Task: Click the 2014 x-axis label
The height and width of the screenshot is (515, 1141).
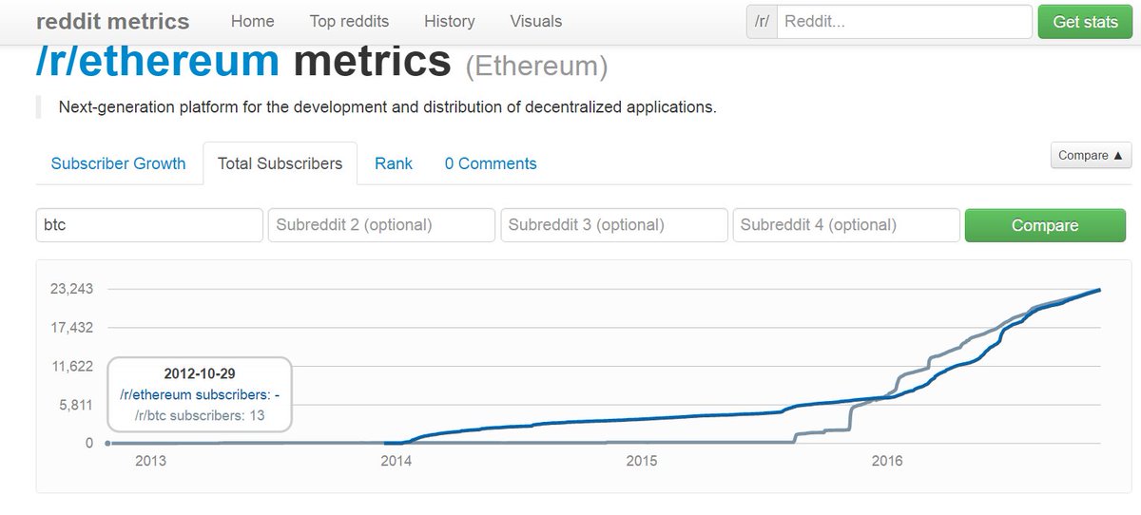Action: pyautogui.click(x=396, y=461)
